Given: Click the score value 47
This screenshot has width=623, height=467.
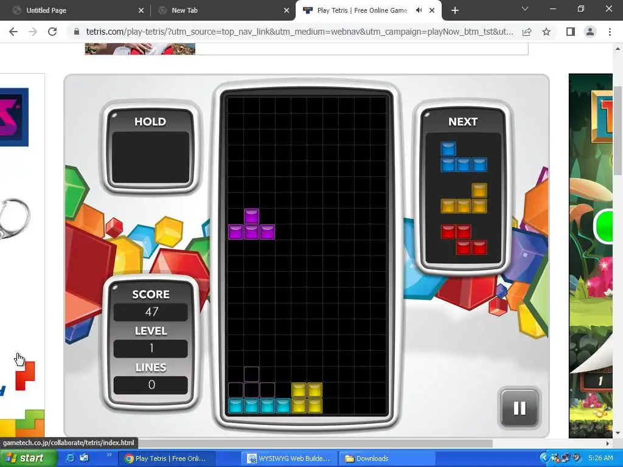Looking at the screenshot, I should tap(151, 312).
